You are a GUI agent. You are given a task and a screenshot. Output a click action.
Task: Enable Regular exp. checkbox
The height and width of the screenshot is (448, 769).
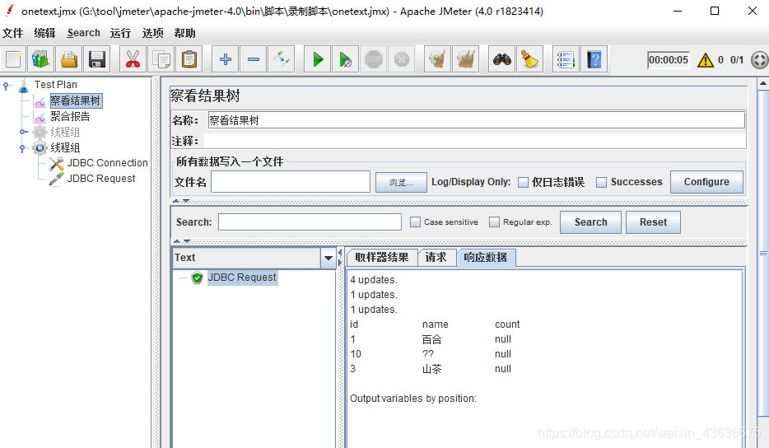494,222
